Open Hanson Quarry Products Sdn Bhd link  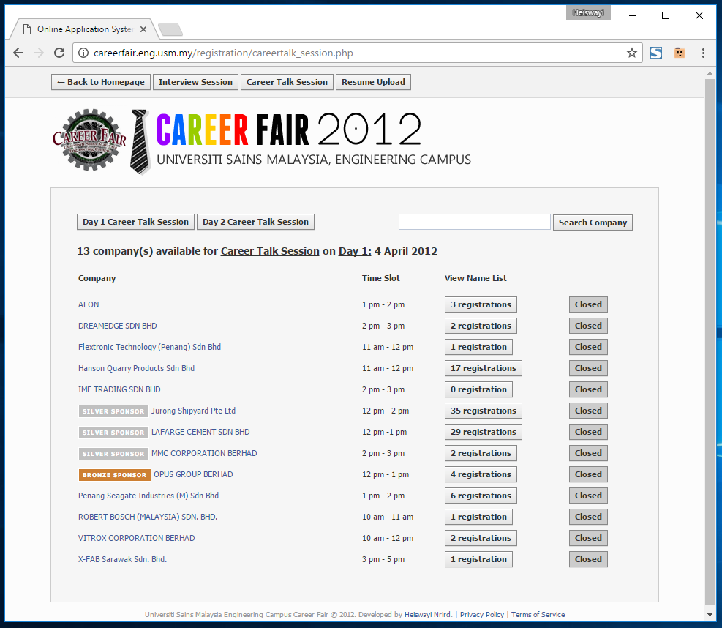136,368
